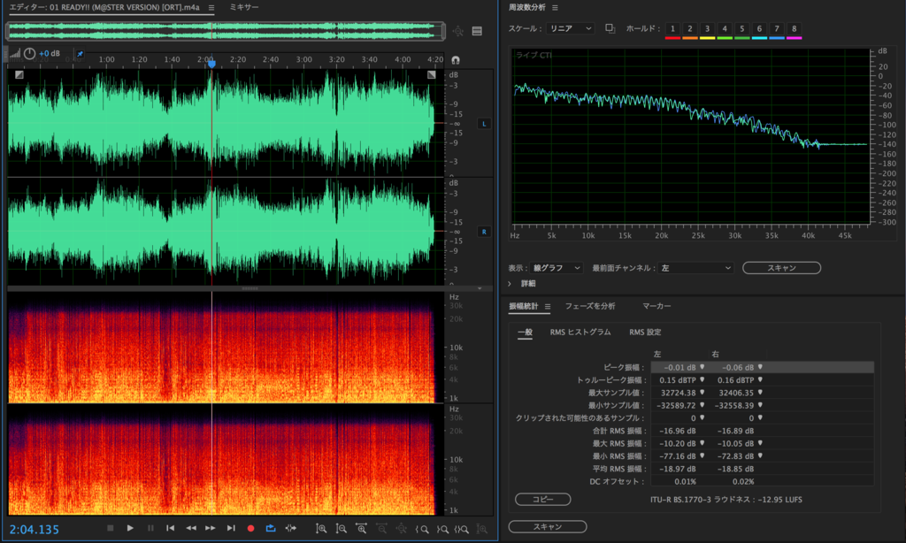
Task: Switch to the ミキサー tab
Action: (x=244, y=7)
